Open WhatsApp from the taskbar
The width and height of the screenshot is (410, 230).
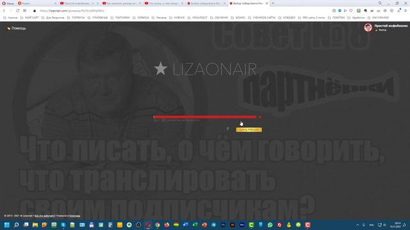click(x=270, y=225)
